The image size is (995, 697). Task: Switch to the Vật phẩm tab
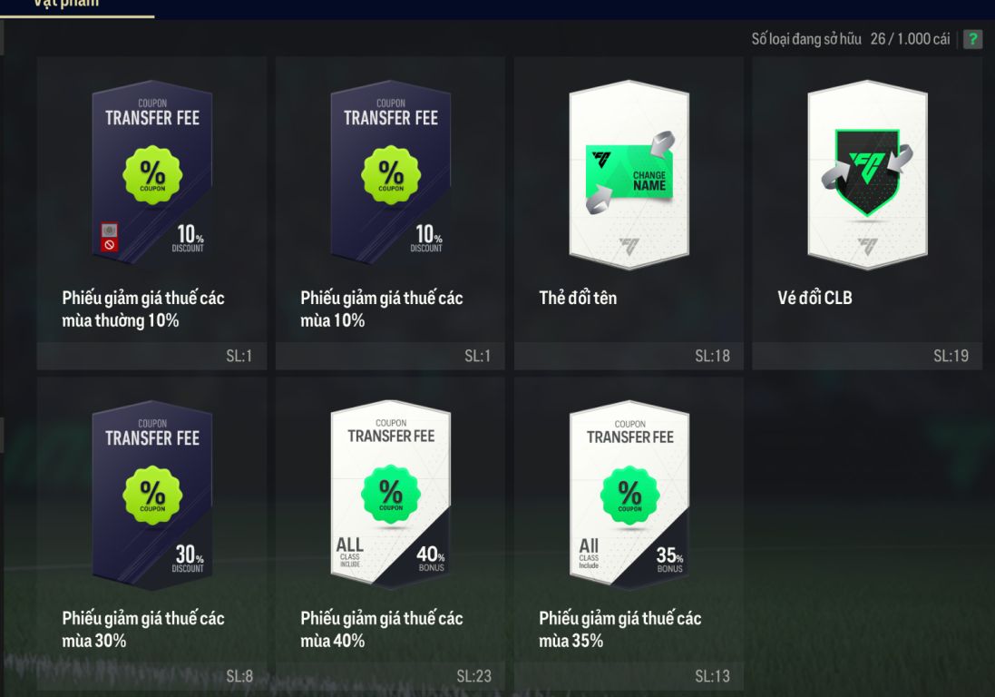(x=66, y=4)
